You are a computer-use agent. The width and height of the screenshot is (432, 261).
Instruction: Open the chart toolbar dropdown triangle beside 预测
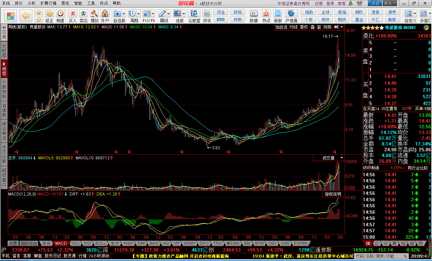click(342, 27)
